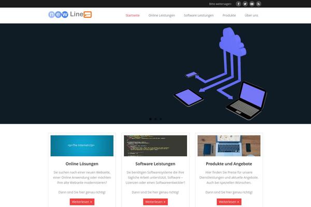The width and height of the screenshot is (311, 207).
Task: Select the second slider dot
Action: click(x=155, y=119)
